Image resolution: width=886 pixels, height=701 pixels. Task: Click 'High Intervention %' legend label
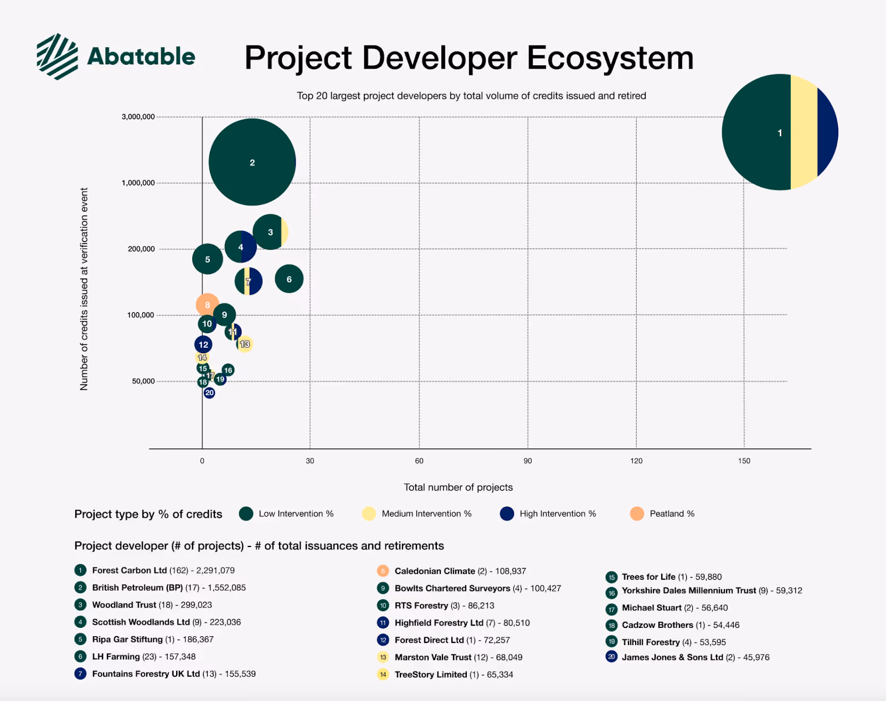[x=558, y=514]
